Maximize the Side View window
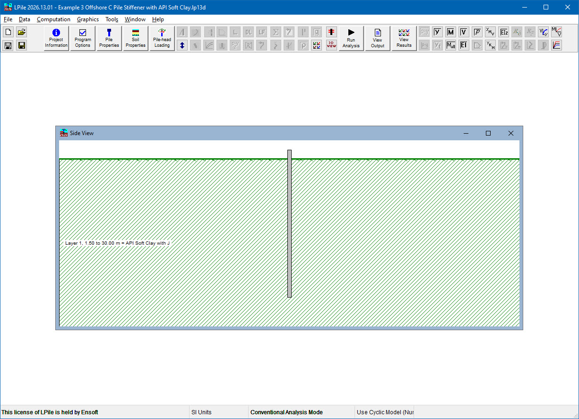The image size is (579, 419). pos(488,133)
